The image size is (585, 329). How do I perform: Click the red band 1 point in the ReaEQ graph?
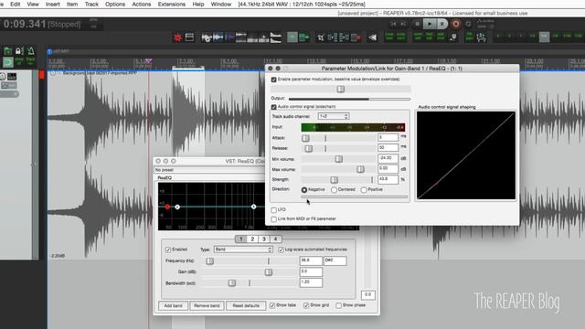click(x=167, y=207)
